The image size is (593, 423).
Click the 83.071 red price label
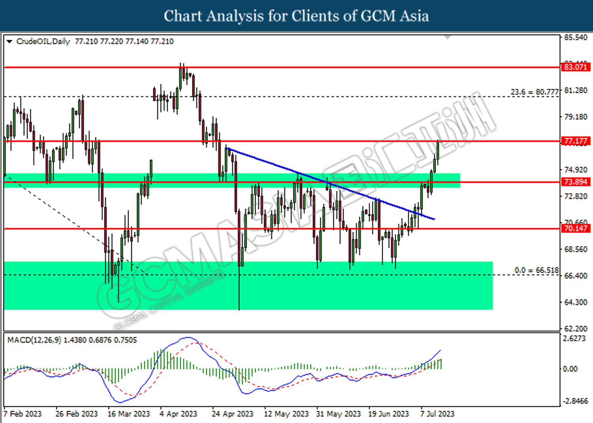click(576, 67)
